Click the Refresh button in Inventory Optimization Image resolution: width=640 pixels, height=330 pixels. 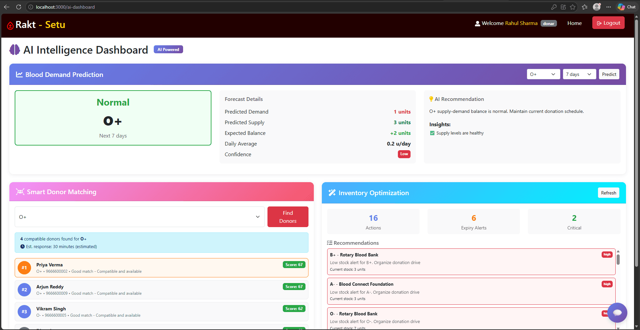tap(608, 193)
